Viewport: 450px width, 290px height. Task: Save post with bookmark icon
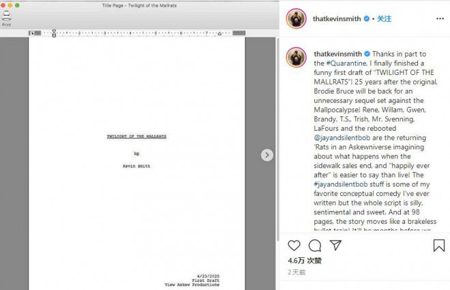[x=439, y=246]
